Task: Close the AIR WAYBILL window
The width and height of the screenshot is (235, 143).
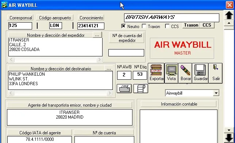Action: click(230, 5)
